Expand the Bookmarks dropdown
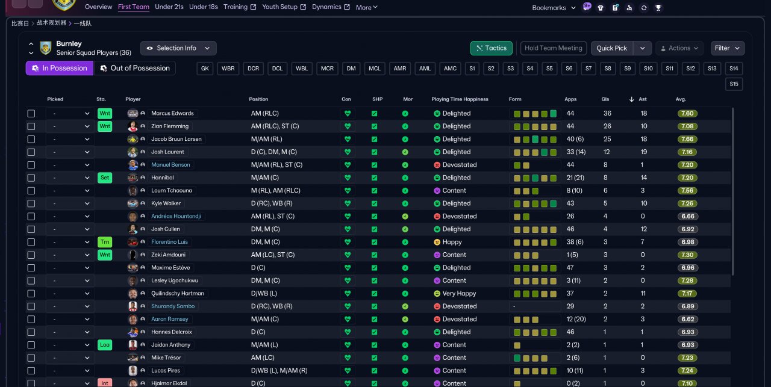The width and height of the screenshot is (771, 387). pyautogui.click(x=553, y=8)
